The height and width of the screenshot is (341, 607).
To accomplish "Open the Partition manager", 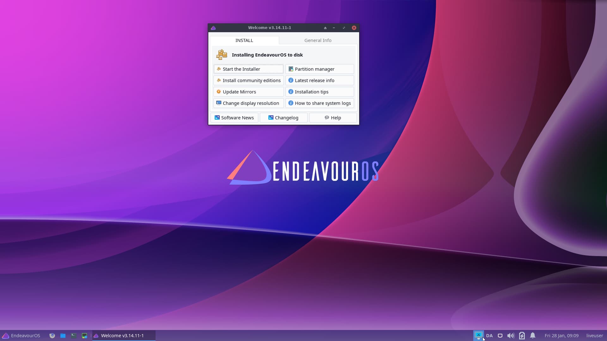I will pos(320,69).
